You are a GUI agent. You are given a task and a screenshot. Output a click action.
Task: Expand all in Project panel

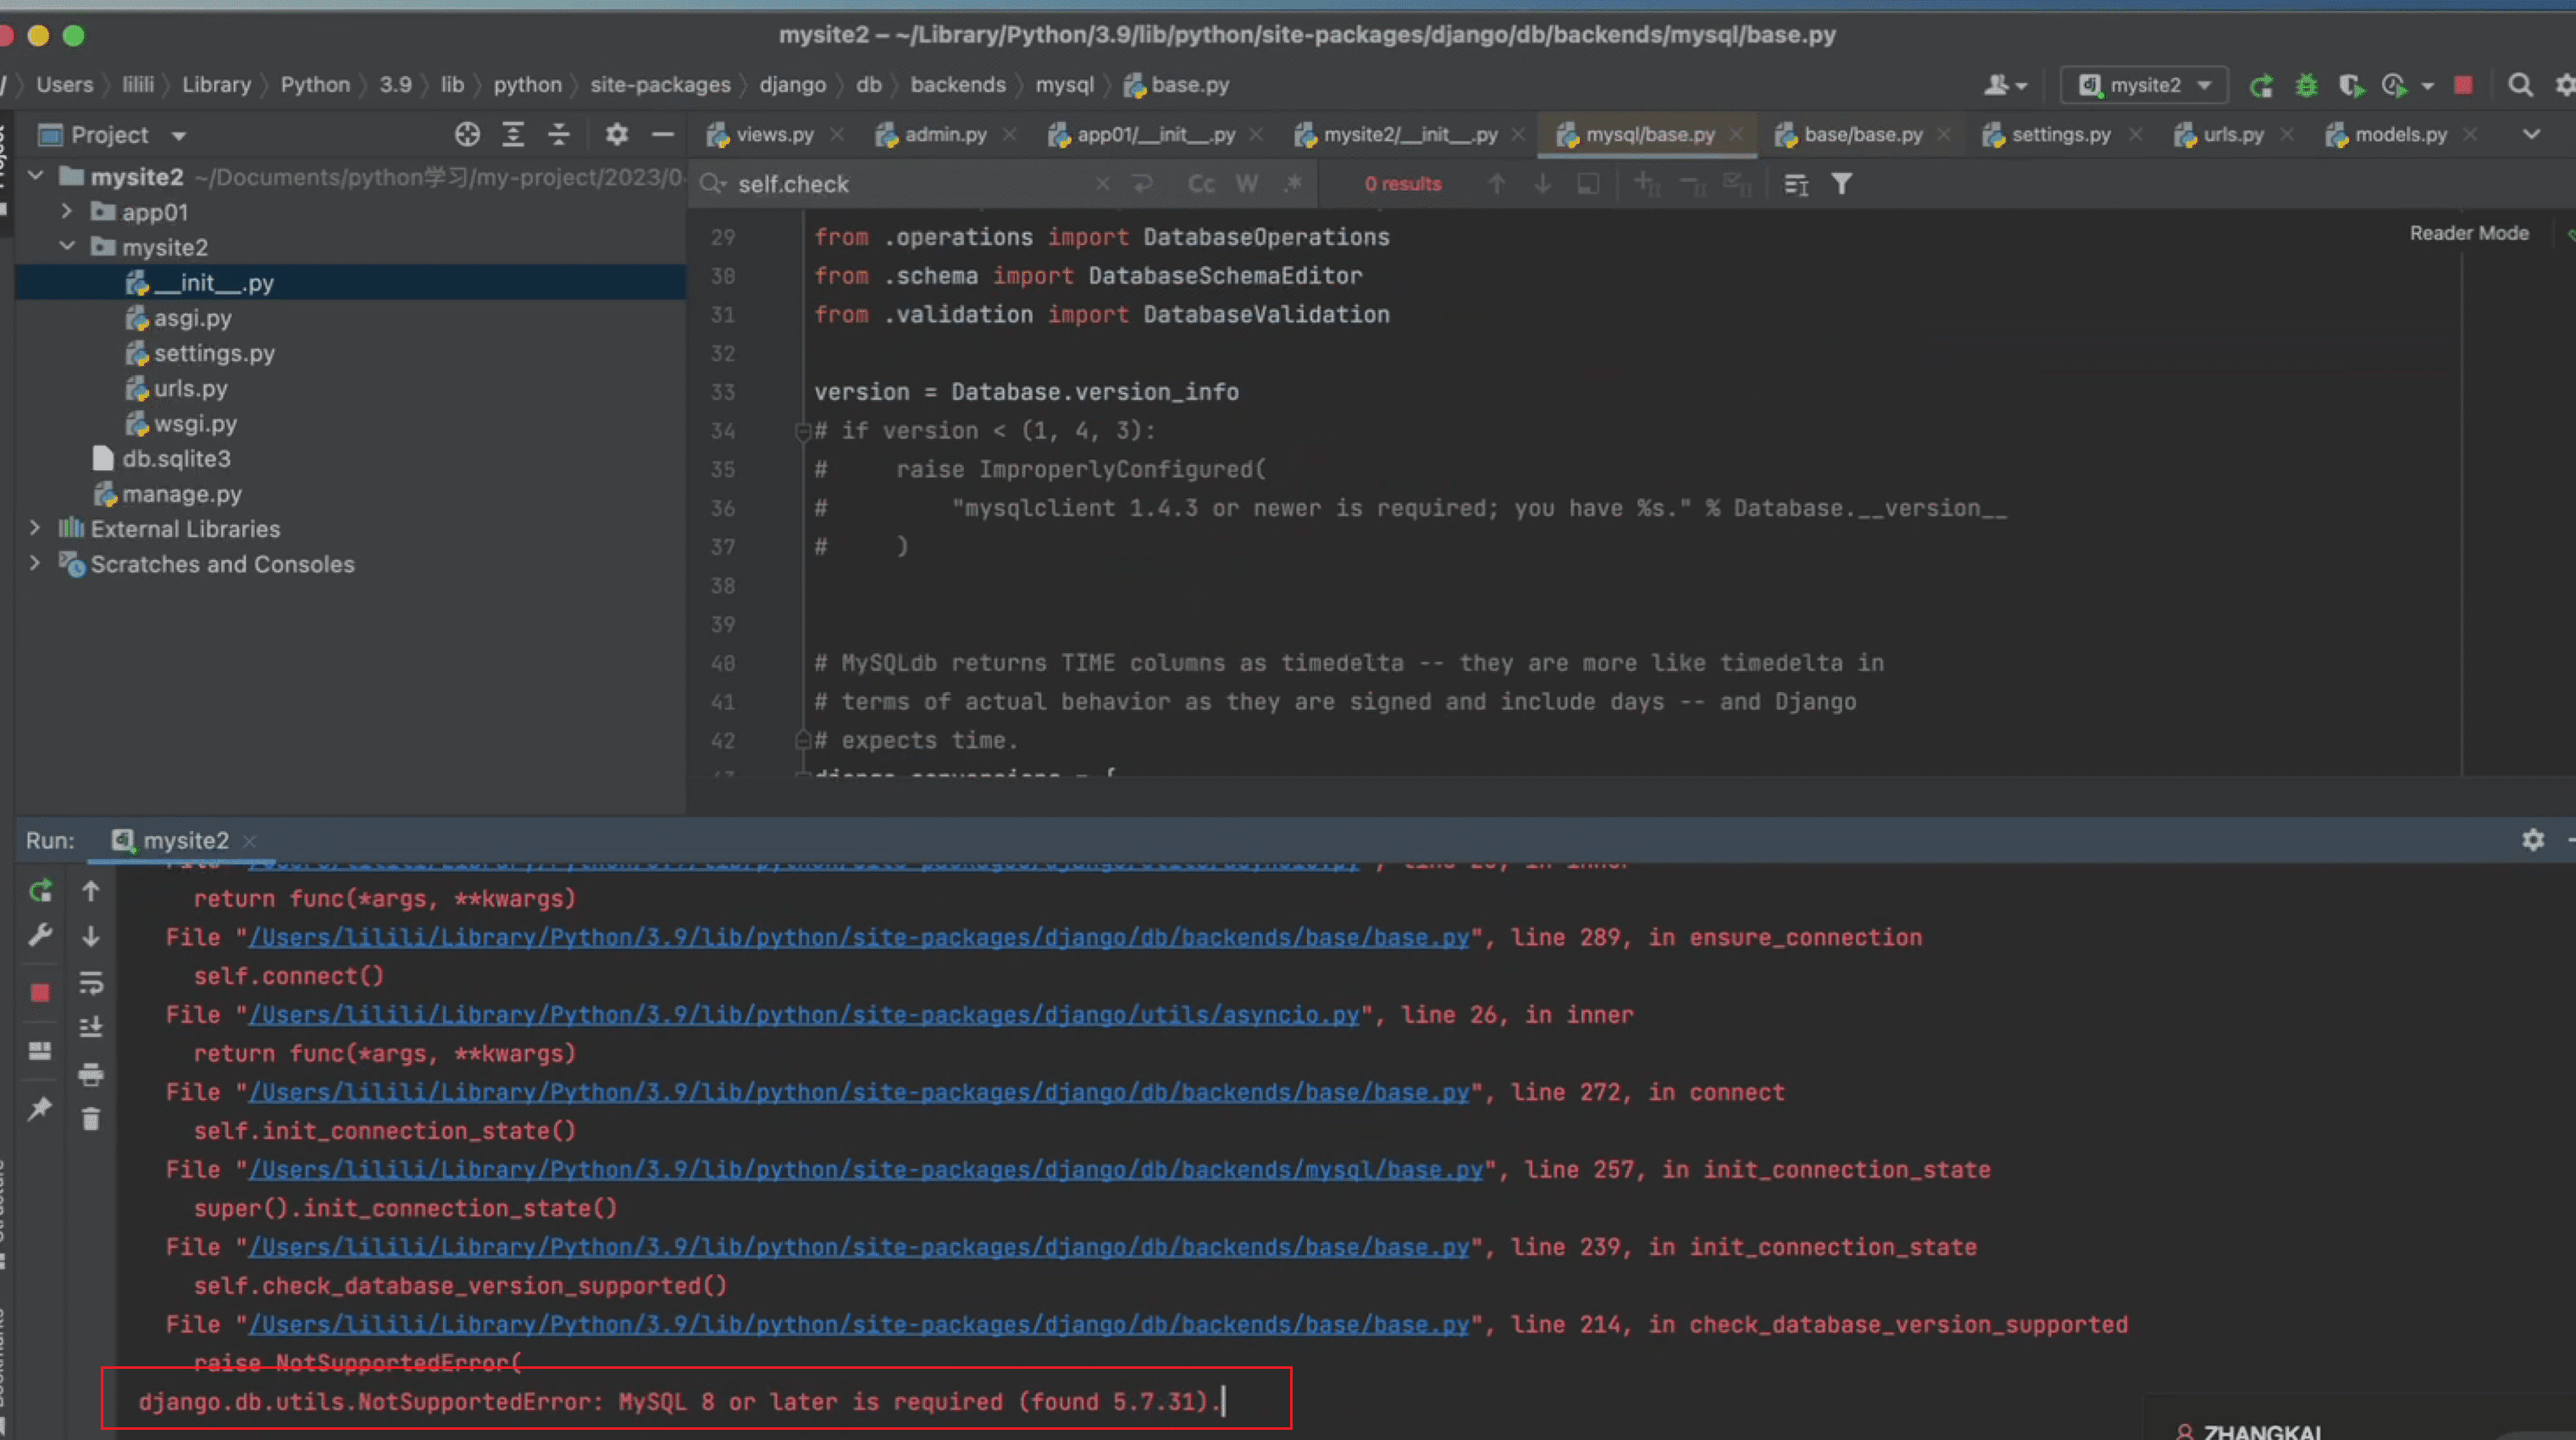tap(513, 134)
